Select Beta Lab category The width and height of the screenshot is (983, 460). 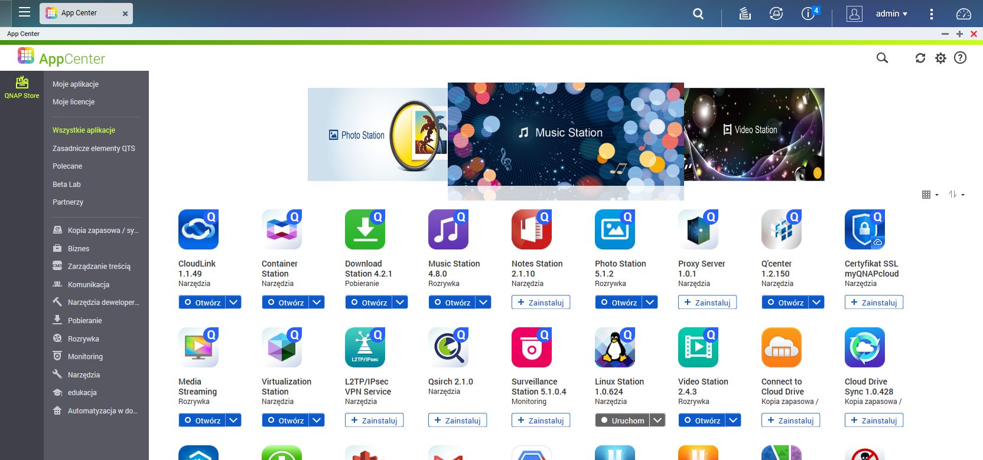click(x=67, y=185)
